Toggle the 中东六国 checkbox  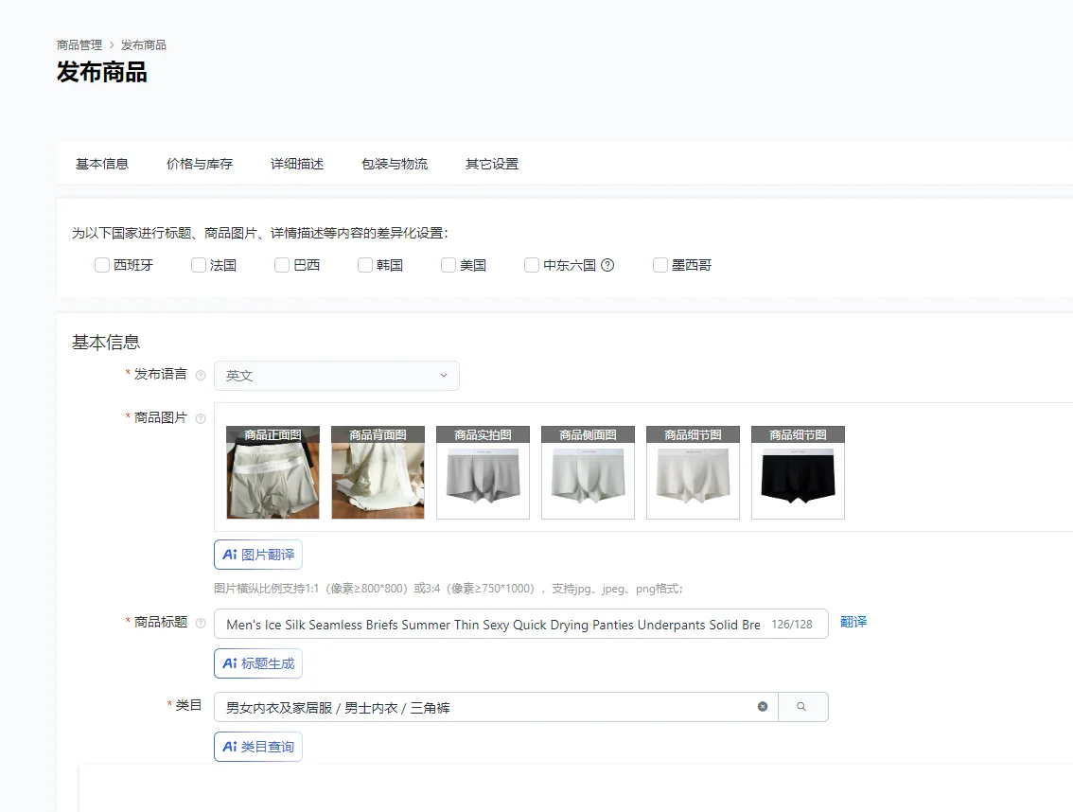click(x=532, y=265)
